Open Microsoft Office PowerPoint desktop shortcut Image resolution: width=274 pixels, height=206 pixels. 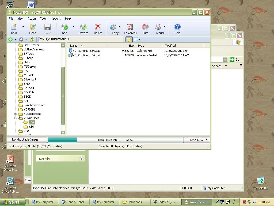click(x=10, y=163)
